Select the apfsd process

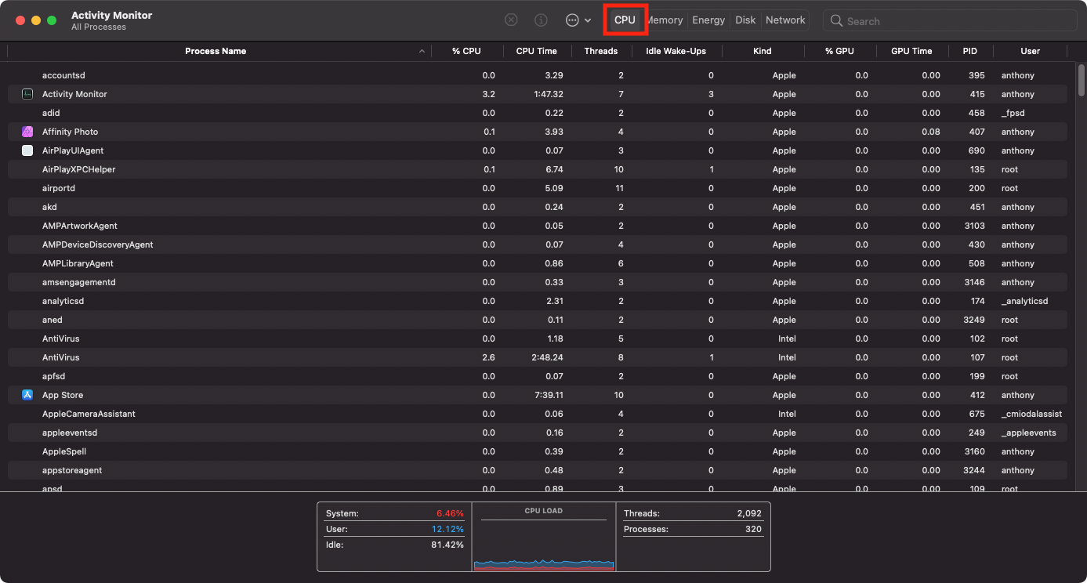(54, 376)
